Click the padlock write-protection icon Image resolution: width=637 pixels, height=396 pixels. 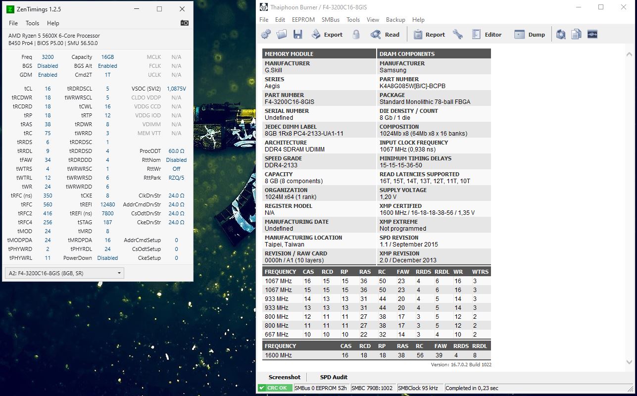pyautogui.click(x=356, y=35)
